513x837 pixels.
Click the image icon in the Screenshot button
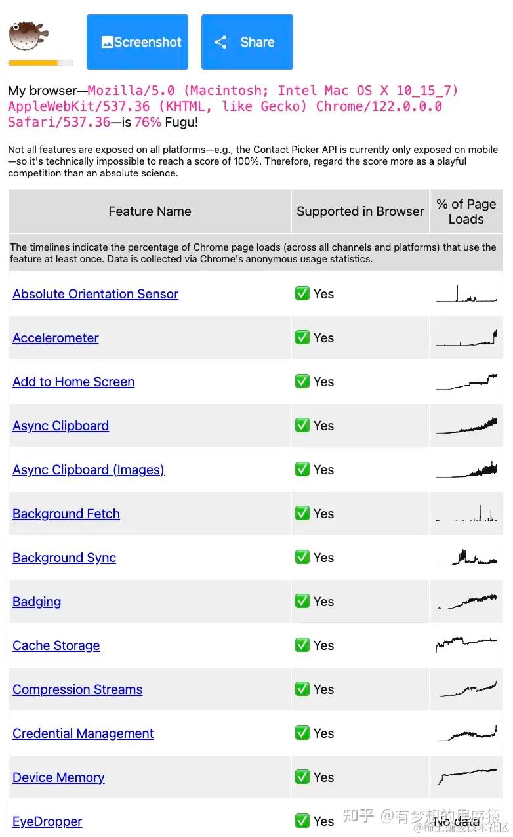108,42
